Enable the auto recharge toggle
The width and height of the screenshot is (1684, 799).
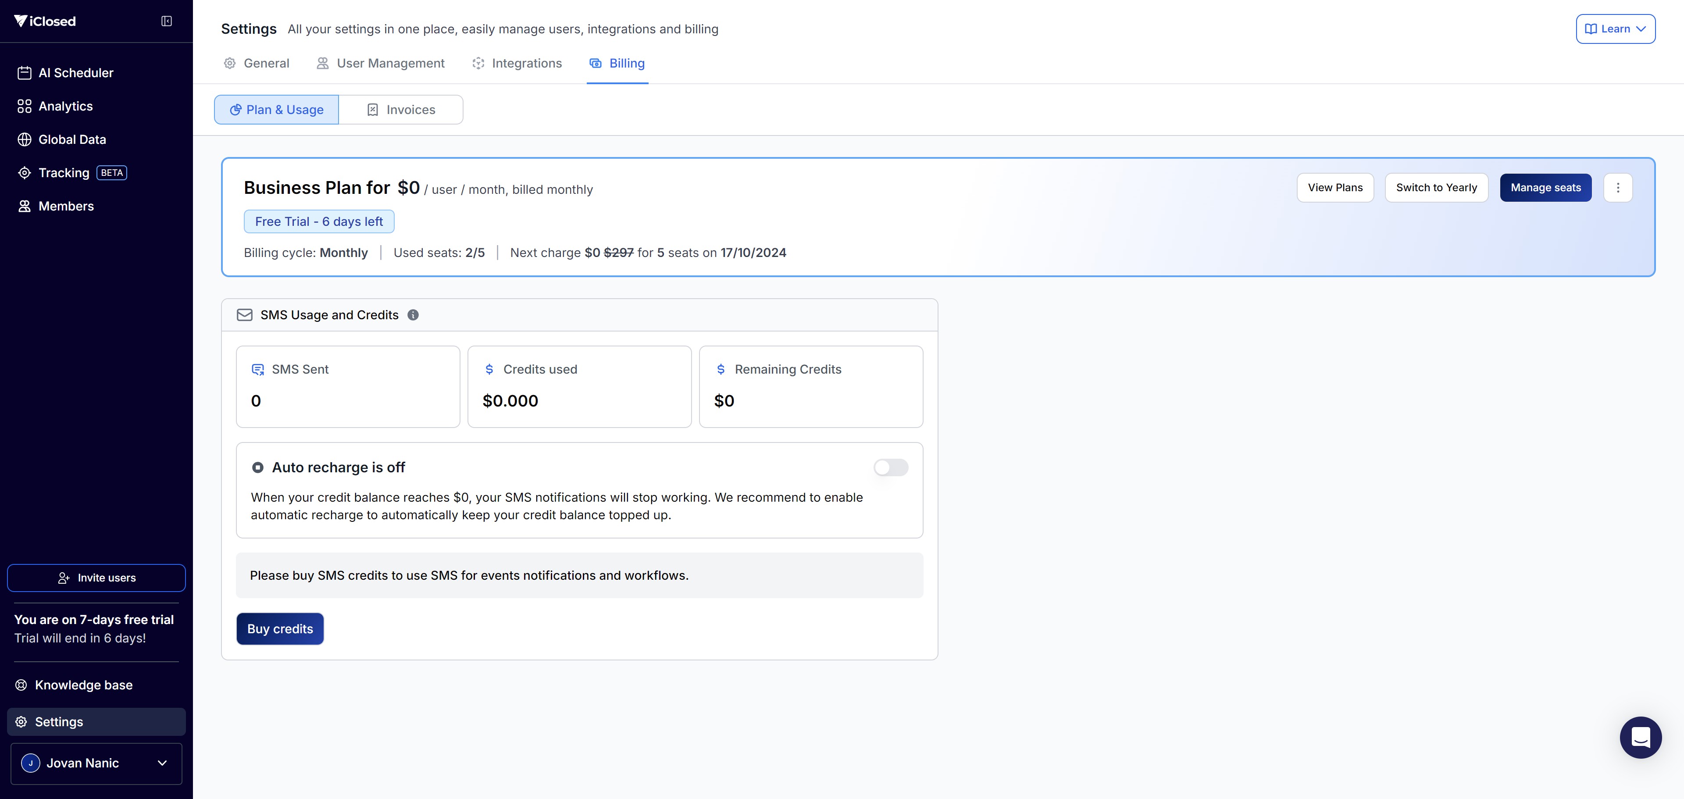tap(890, 467)
